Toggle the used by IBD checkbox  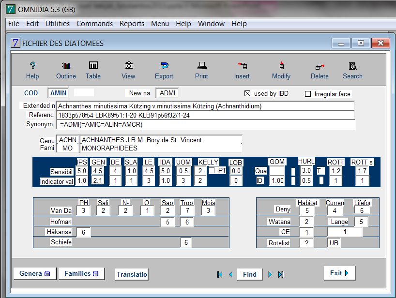pos(247,94)
